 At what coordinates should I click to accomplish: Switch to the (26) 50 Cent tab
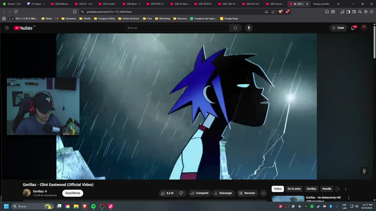[x=251, y=4]
